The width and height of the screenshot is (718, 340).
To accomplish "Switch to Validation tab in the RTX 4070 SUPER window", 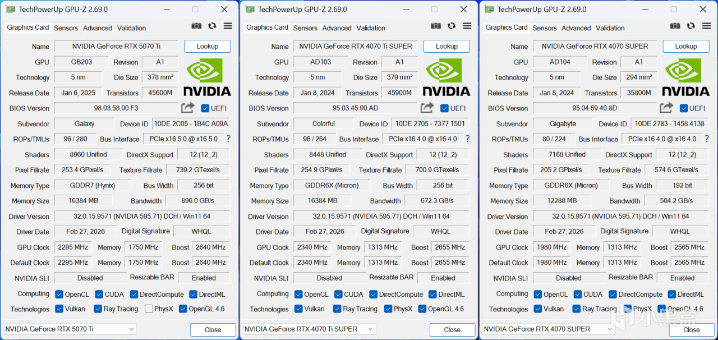I will coord(610,28).
